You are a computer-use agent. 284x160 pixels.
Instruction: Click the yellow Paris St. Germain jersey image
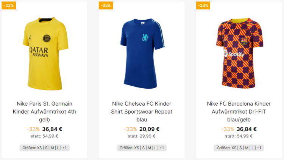click(x=45, y=53)
